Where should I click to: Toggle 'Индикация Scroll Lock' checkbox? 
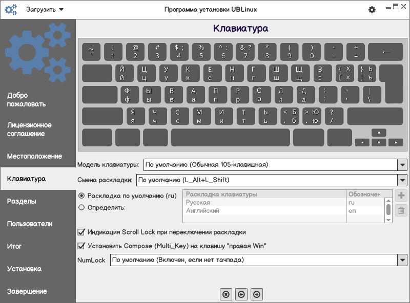pyautogui.click(x=81, y=232)
